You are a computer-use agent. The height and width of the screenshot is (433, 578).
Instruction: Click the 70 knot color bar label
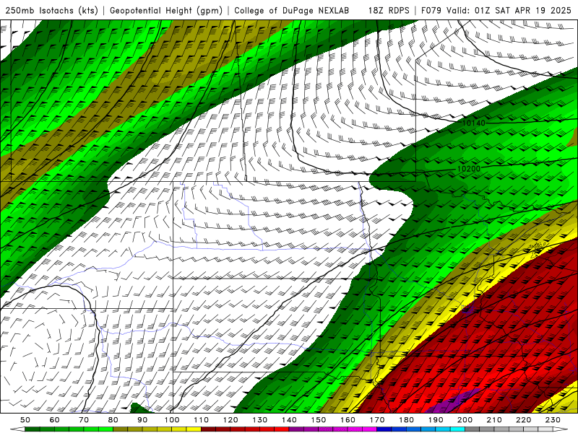84,420
